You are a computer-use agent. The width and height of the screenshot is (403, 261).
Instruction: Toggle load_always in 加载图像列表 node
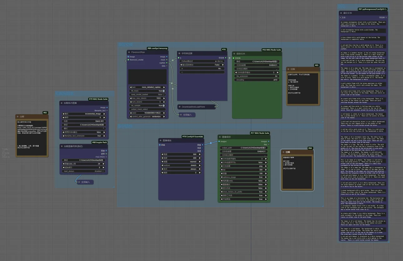103,171
